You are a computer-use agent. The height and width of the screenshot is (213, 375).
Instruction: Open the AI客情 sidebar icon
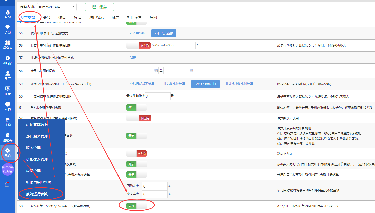click(x=8, y=60)
